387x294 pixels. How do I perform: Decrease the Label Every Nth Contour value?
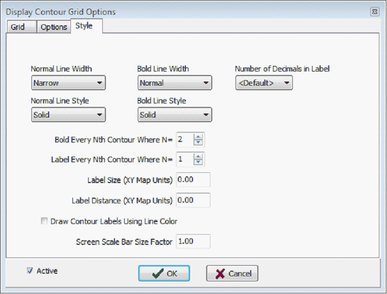coord(198,162)
